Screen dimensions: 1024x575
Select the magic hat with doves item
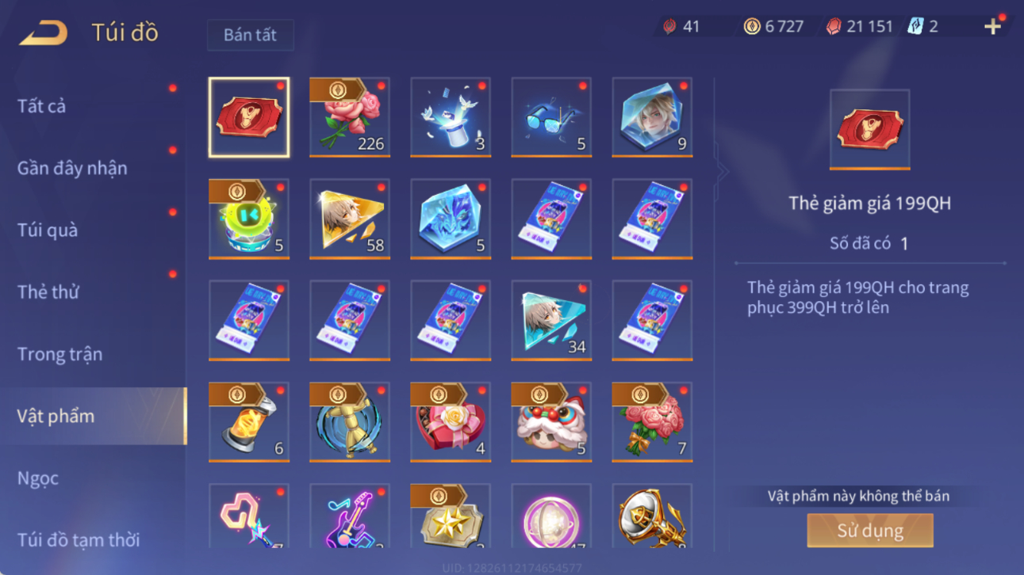click(x=451, y=117)
